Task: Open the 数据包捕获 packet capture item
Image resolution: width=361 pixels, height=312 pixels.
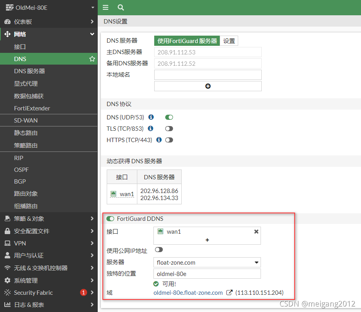Action: pyautogui.click(x=49, y=96)
